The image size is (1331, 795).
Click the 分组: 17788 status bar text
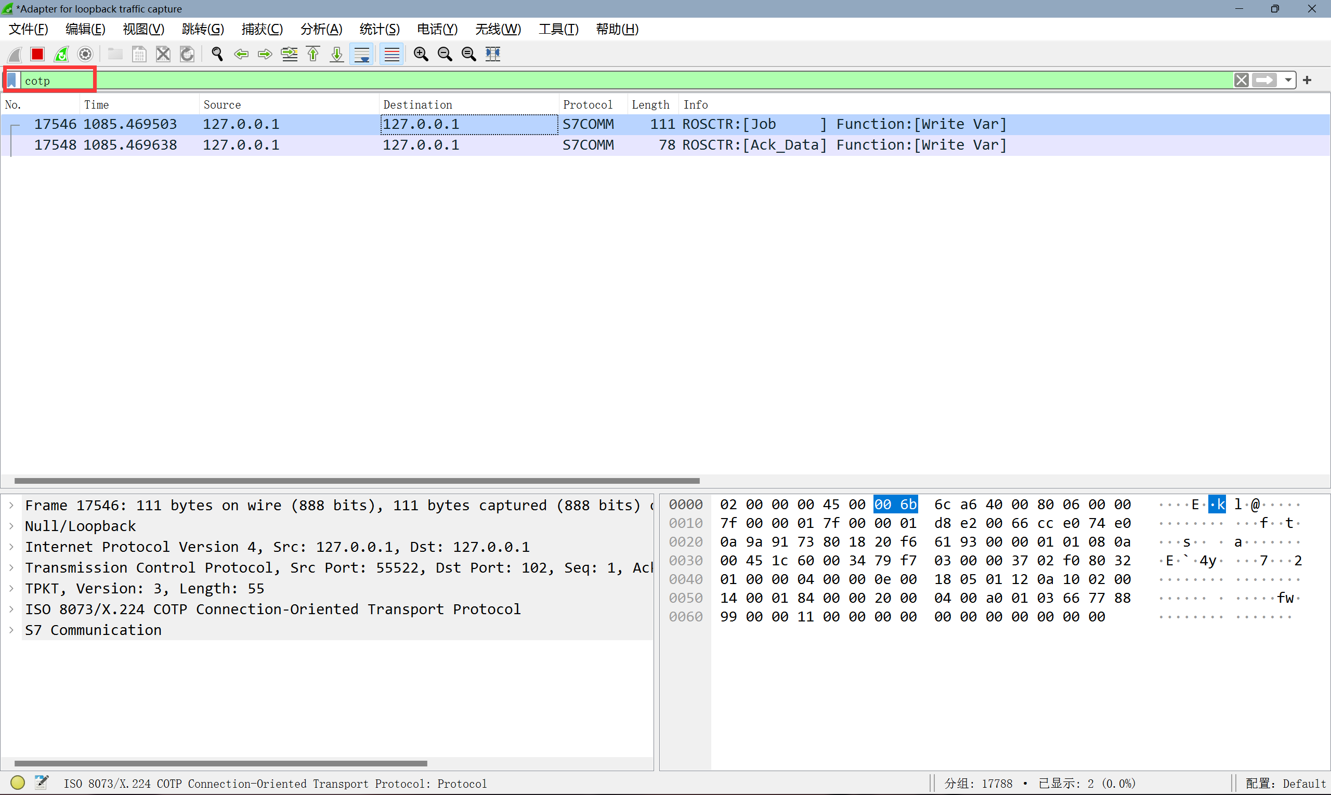(x=978, y=784)
